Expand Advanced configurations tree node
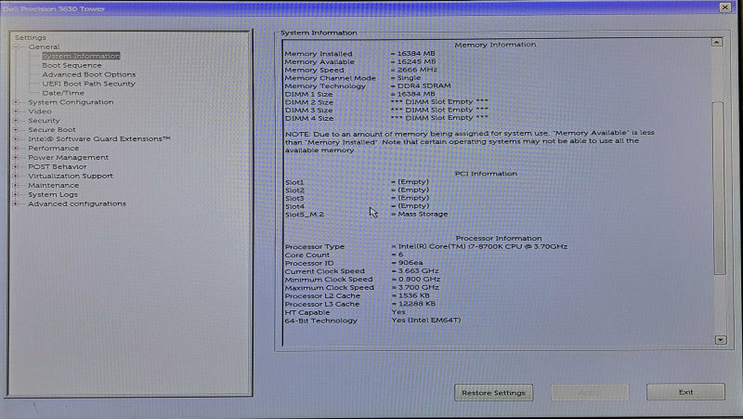The width and height of the screenshot is (743, 419). pos(16,203)
